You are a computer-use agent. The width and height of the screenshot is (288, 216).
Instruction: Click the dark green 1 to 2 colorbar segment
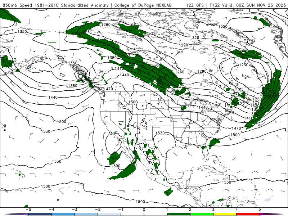[x=179, y=214]
